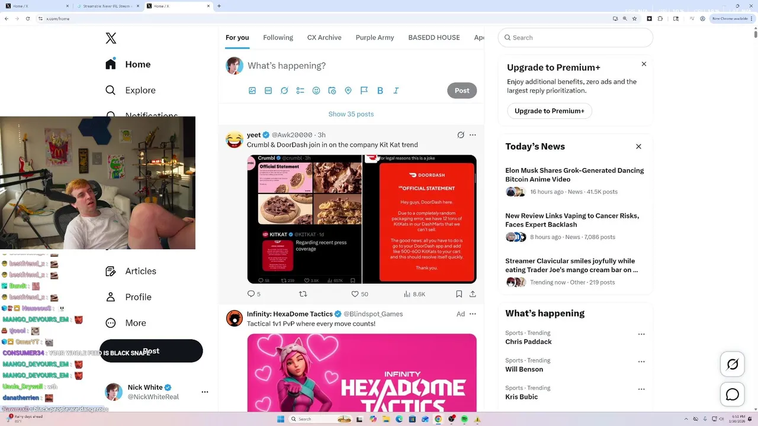Open floating messages chat button
Screen dimensions: 758x426
pyautogui.click(x=733, y=395)
